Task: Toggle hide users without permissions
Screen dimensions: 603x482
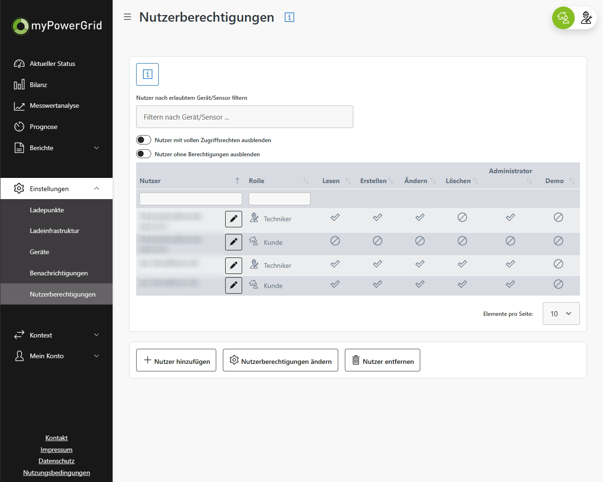Action: 144,154
